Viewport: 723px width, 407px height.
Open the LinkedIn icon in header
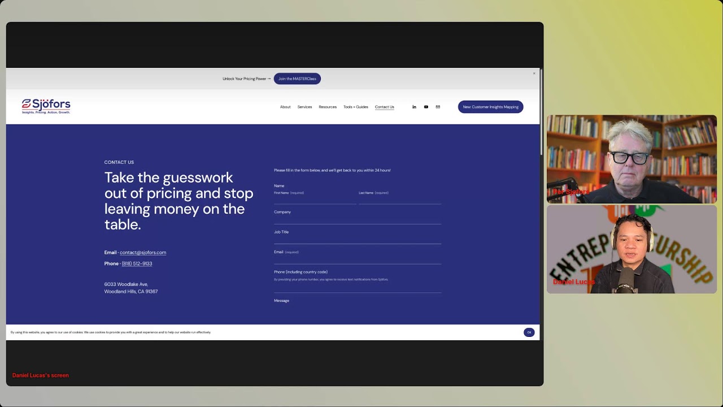[x=414, y=107]
